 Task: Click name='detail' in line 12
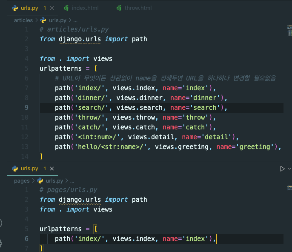(x=207, y=137)
